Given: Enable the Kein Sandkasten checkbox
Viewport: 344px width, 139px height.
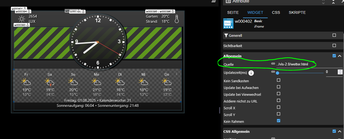Looking at the screenshot, I should tap(279, 80).
